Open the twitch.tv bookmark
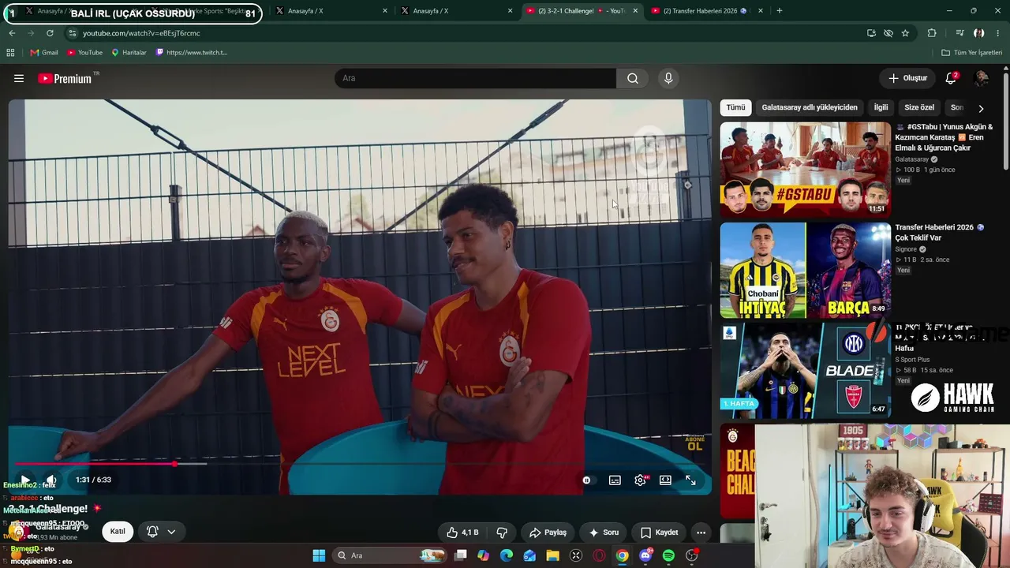1010x568 pixels. click(192, 53)
